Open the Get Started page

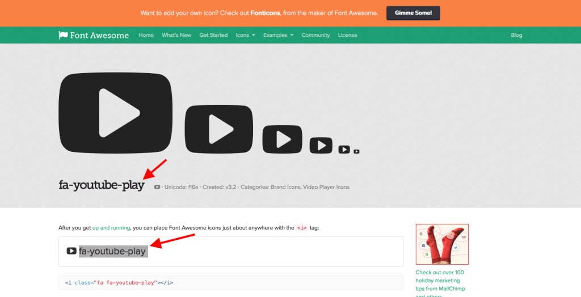pyautogui.click(x=213, y=35)
